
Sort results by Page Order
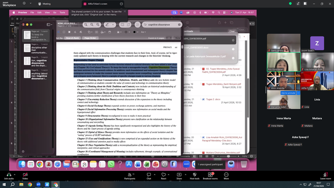pos(90,38)
